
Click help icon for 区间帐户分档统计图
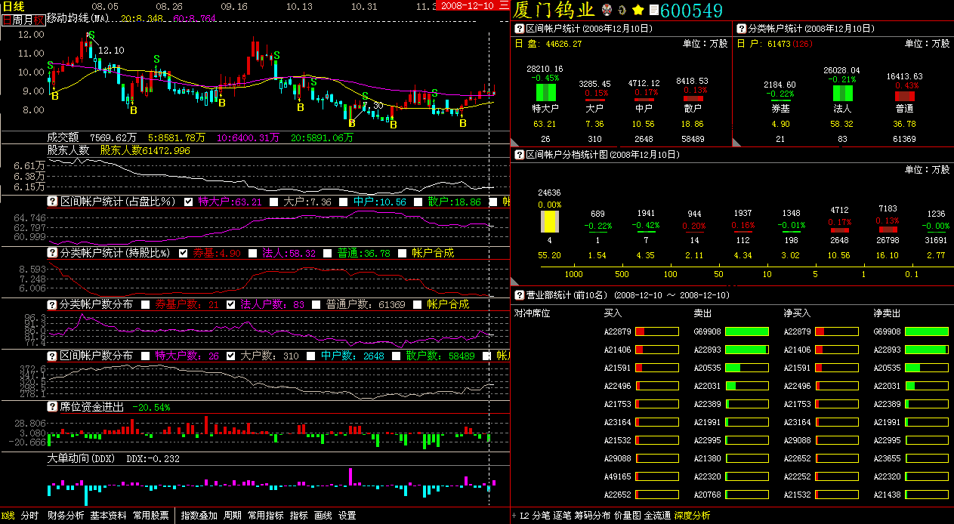pyautogui.click(x=519, y=155)
